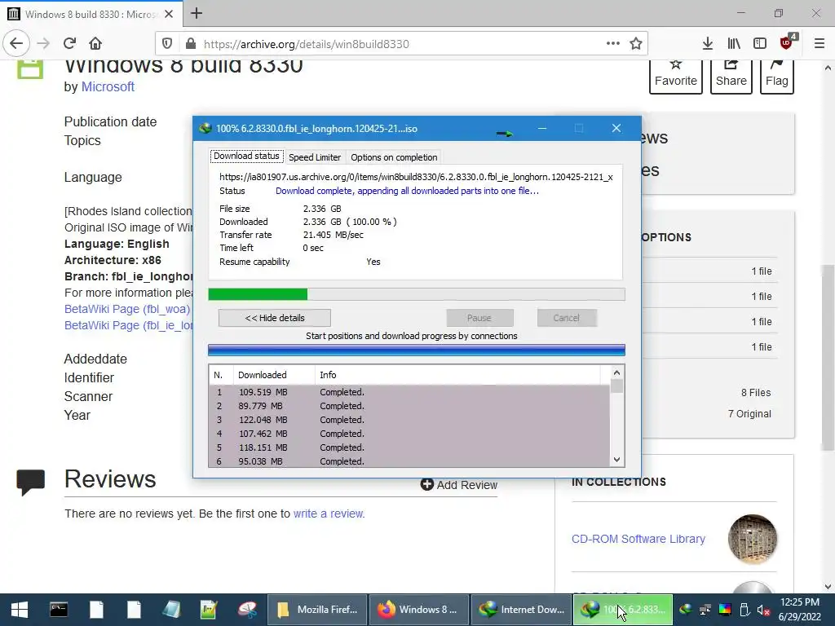Open taskbar clock showing 12:25 PM
The image size is (835, 626).
799,610
